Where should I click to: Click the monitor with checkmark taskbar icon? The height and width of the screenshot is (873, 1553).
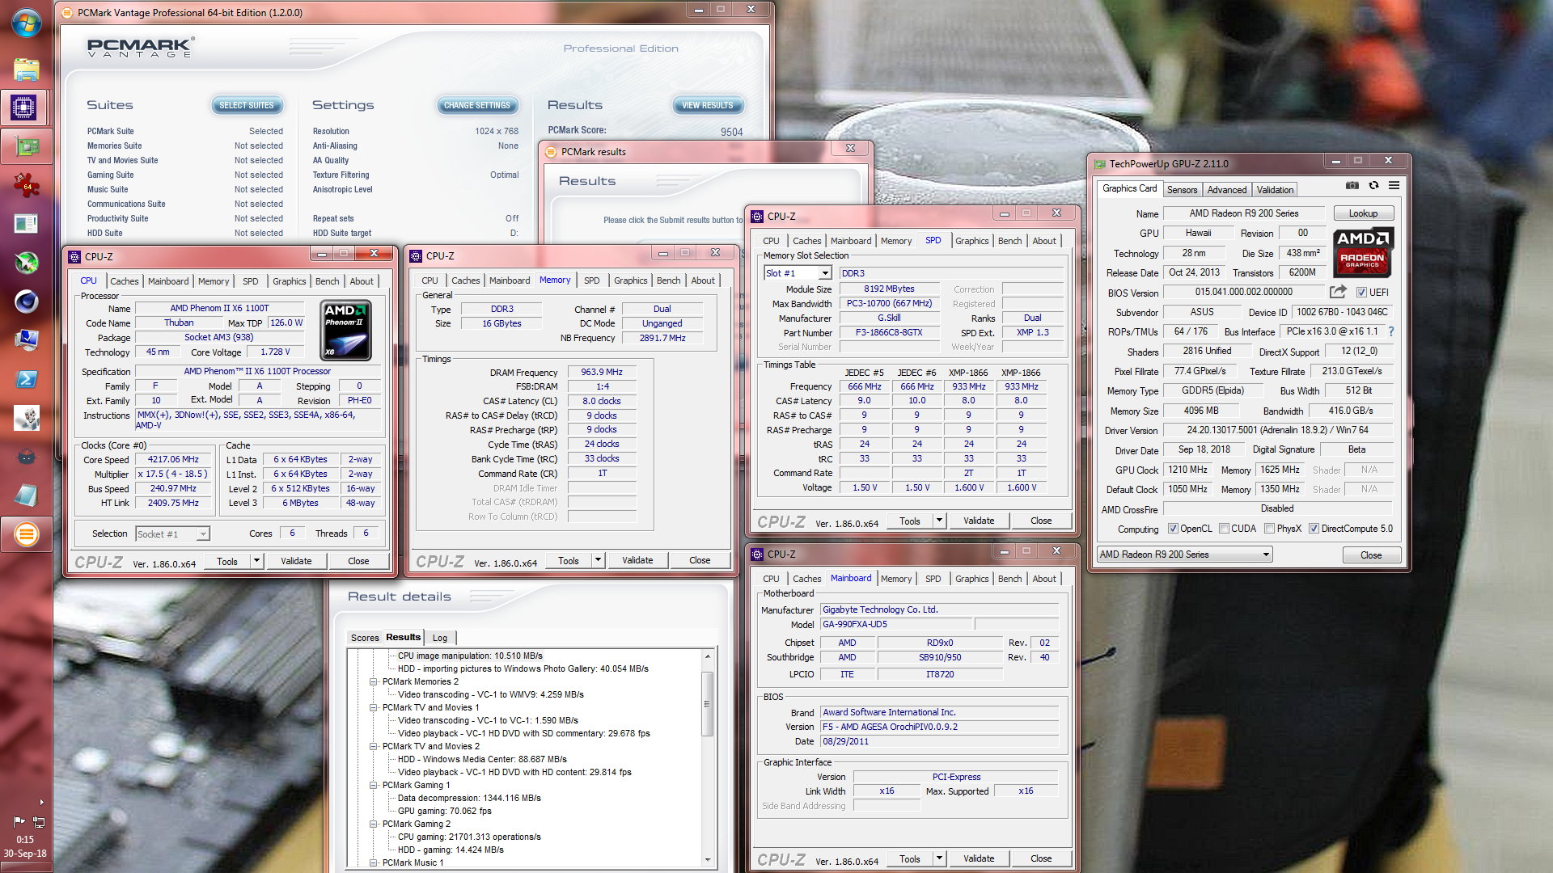(26, 340)
